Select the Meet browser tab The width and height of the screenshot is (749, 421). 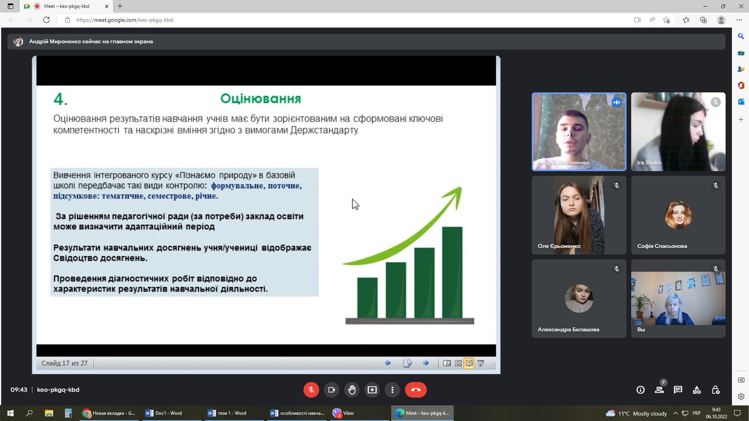tap(66, 6)
